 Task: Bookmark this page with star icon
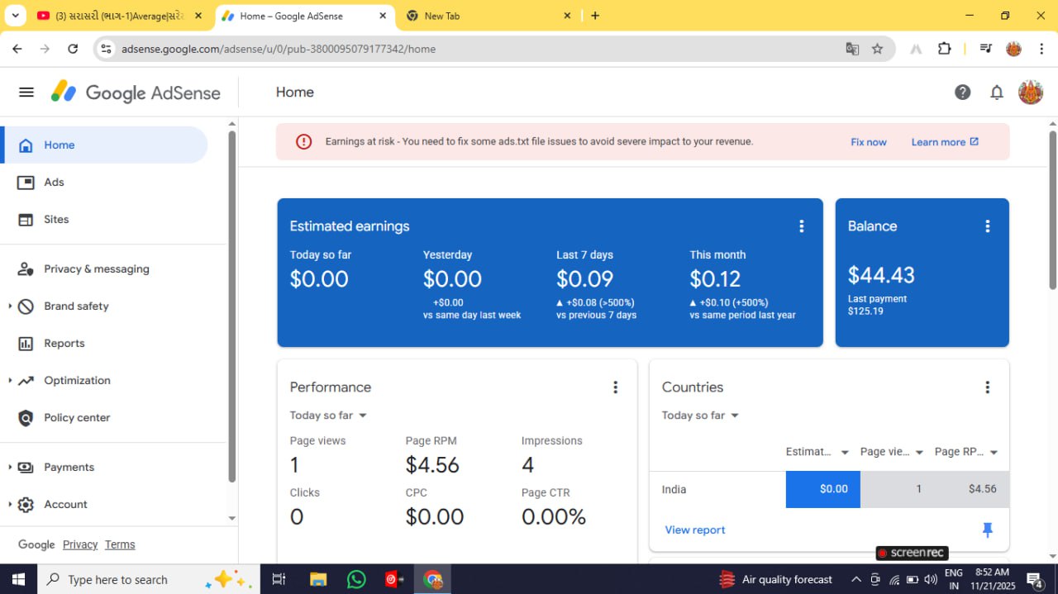[877, 49]
